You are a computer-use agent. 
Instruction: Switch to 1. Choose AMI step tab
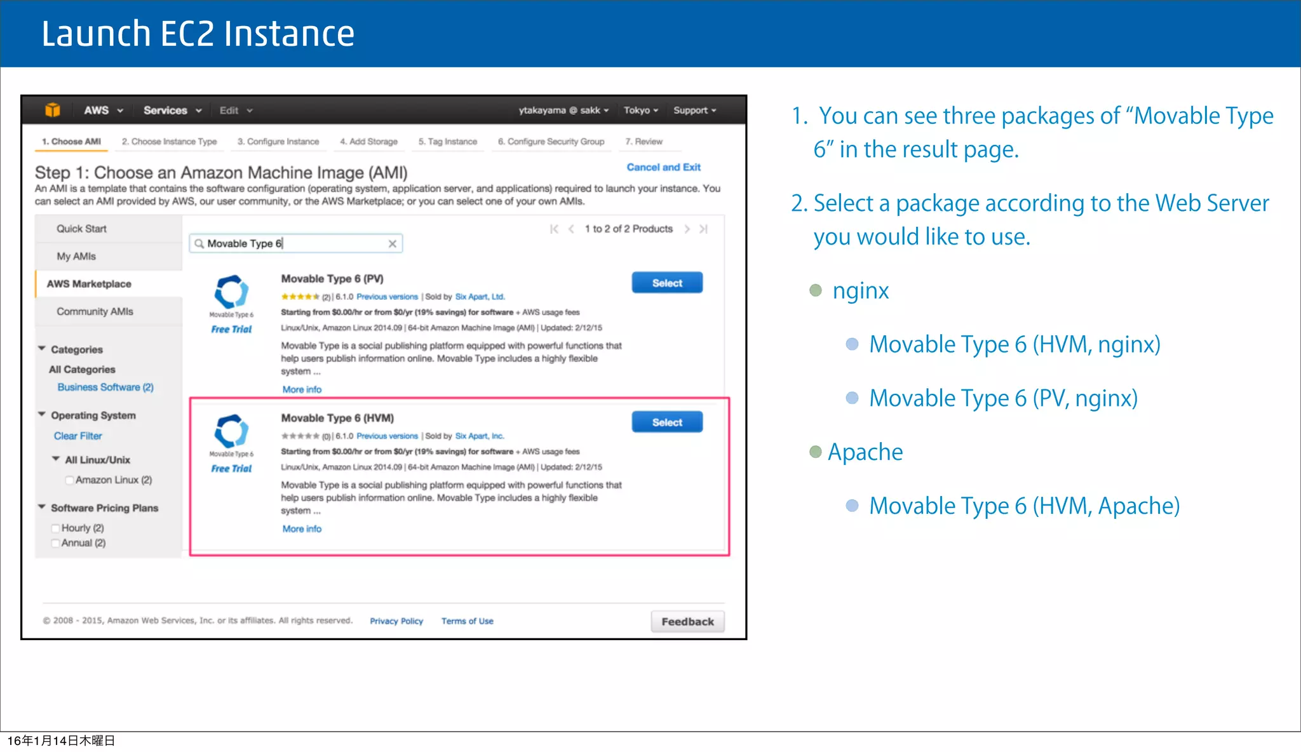[x=71, y=141]
